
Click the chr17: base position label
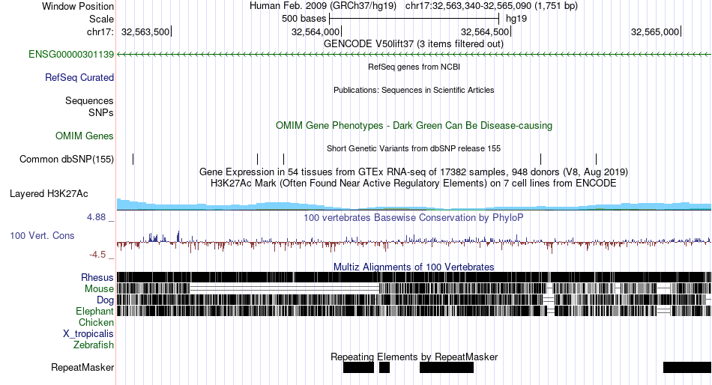pyautogui.click(x=100, y=31)
